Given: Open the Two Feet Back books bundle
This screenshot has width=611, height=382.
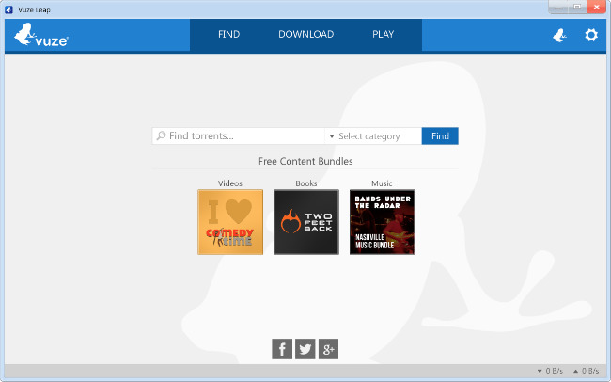Looking at the screenshot, I should pos(306,222).
